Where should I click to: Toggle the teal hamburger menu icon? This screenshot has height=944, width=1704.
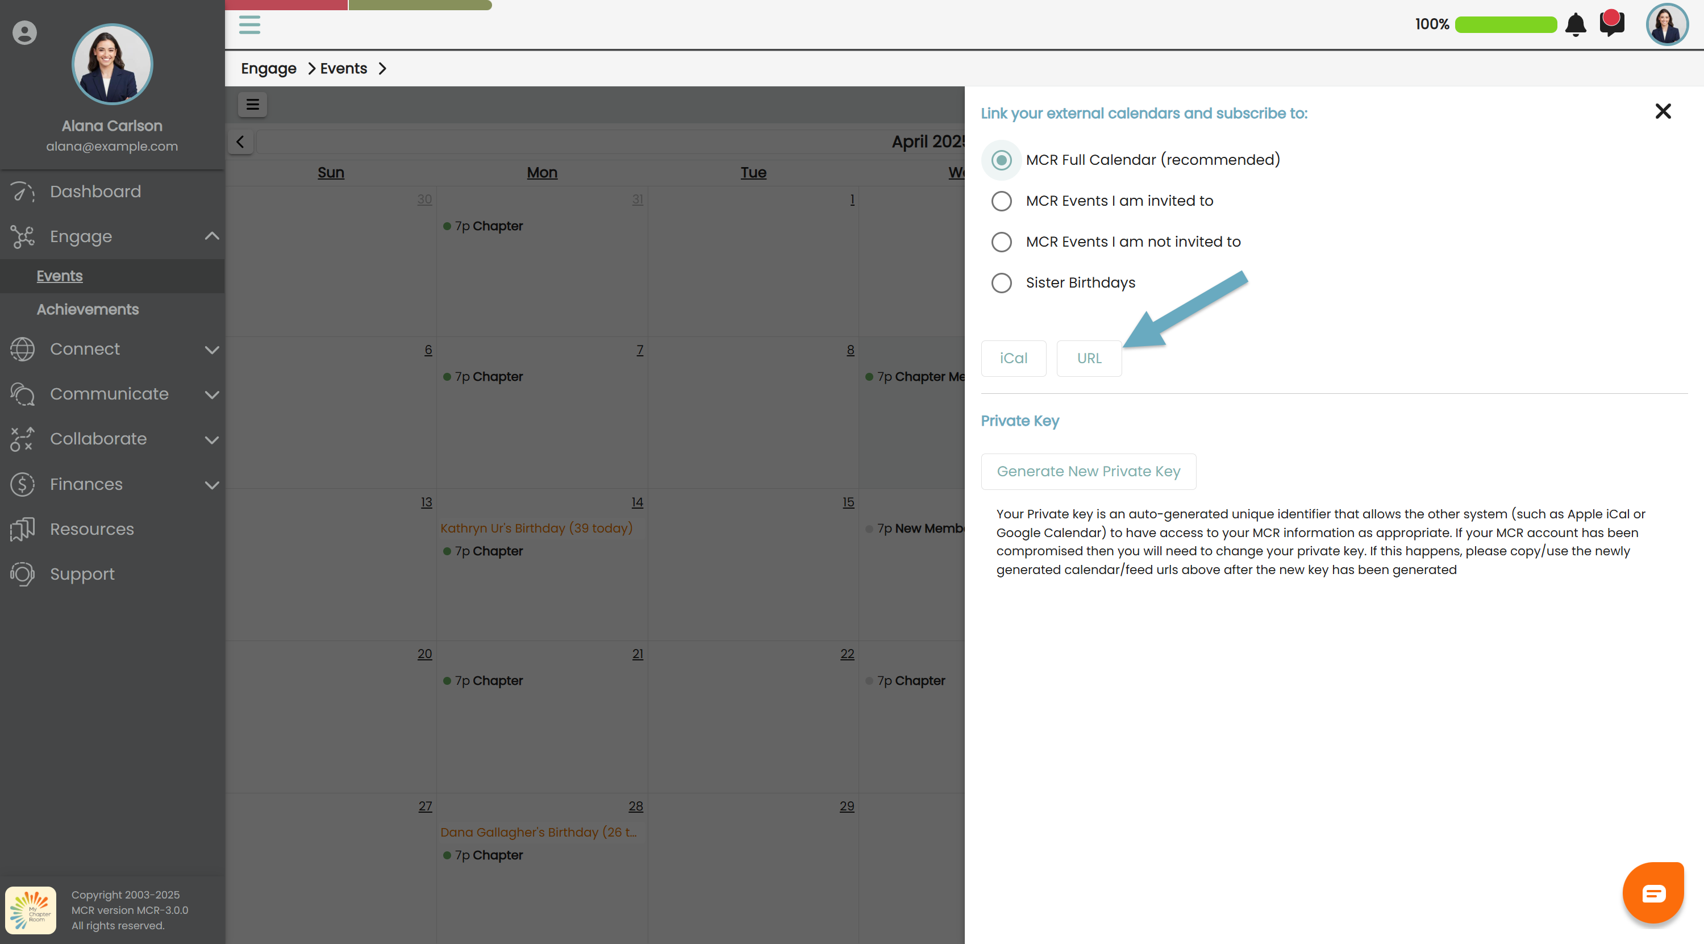pos(249,24)
